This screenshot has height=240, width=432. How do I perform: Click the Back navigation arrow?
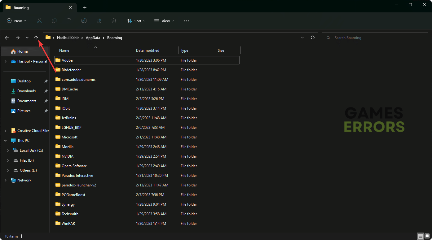7,38
